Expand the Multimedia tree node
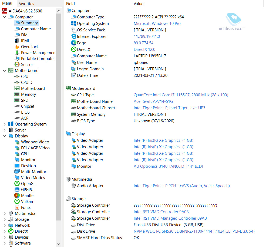The width and height of the screenshot is (266, 247). pyautogui.click(x=5, y=213)
